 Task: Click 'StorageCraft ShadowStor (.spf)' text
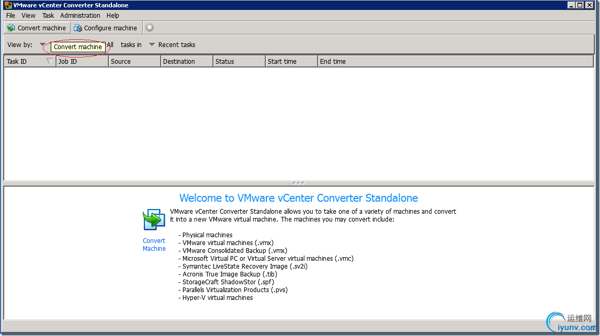pyautogui.click(x=228, y=282)
